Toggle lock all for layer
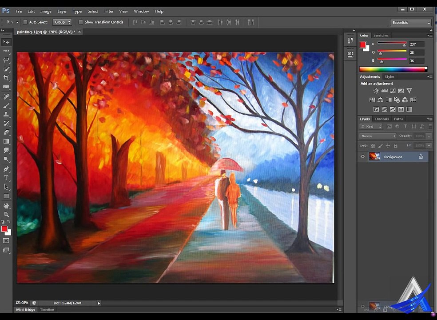 pos(395,146)
